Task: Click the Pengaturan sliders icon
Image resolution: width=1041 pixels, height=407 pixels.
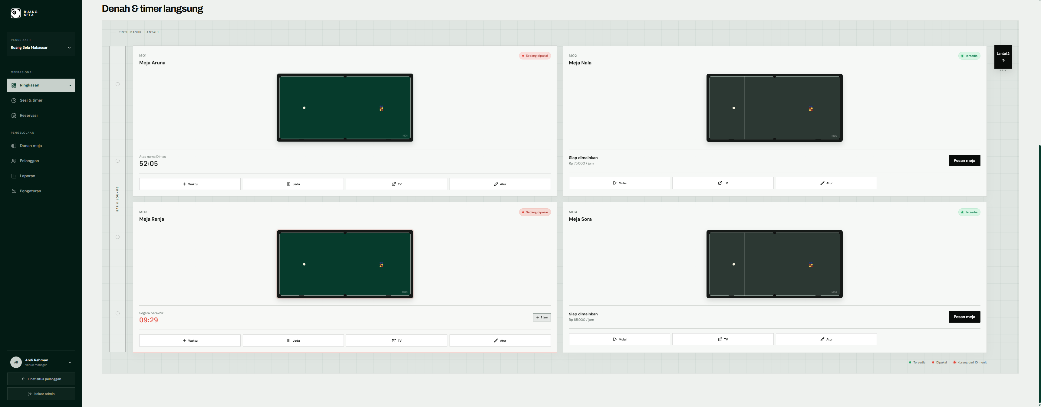Action: click(14, 191)
